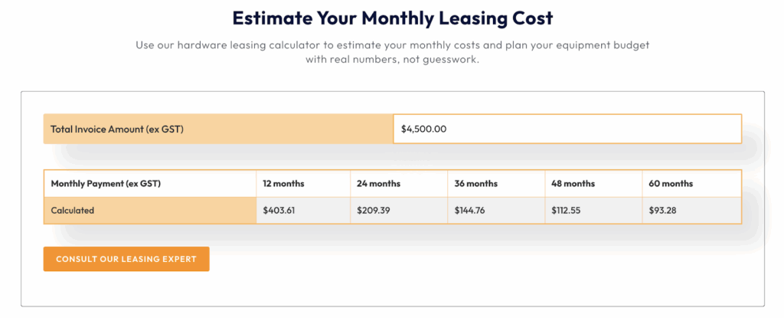
Task: Select the 60 months column header
Action: (691, 183)
